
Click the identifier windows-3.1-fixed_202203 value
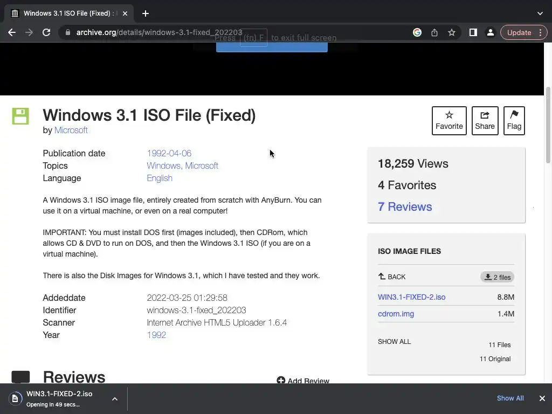point(196,310)
